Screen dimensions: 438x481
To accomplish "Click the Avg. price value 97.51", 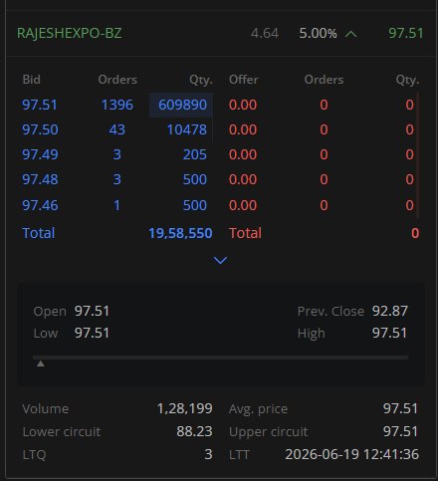I will click(x=400, y=408).
